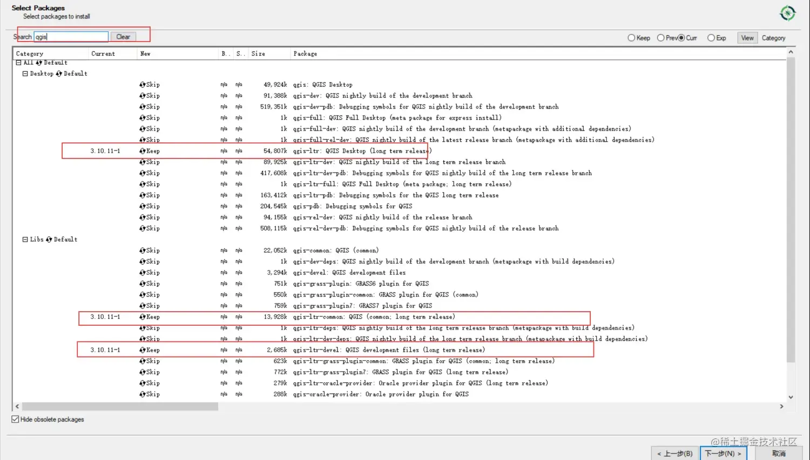Click the Skip icon for the qgis-rel-dev row
This screenshot has width=810, height=460.
[x=143, y=217]
